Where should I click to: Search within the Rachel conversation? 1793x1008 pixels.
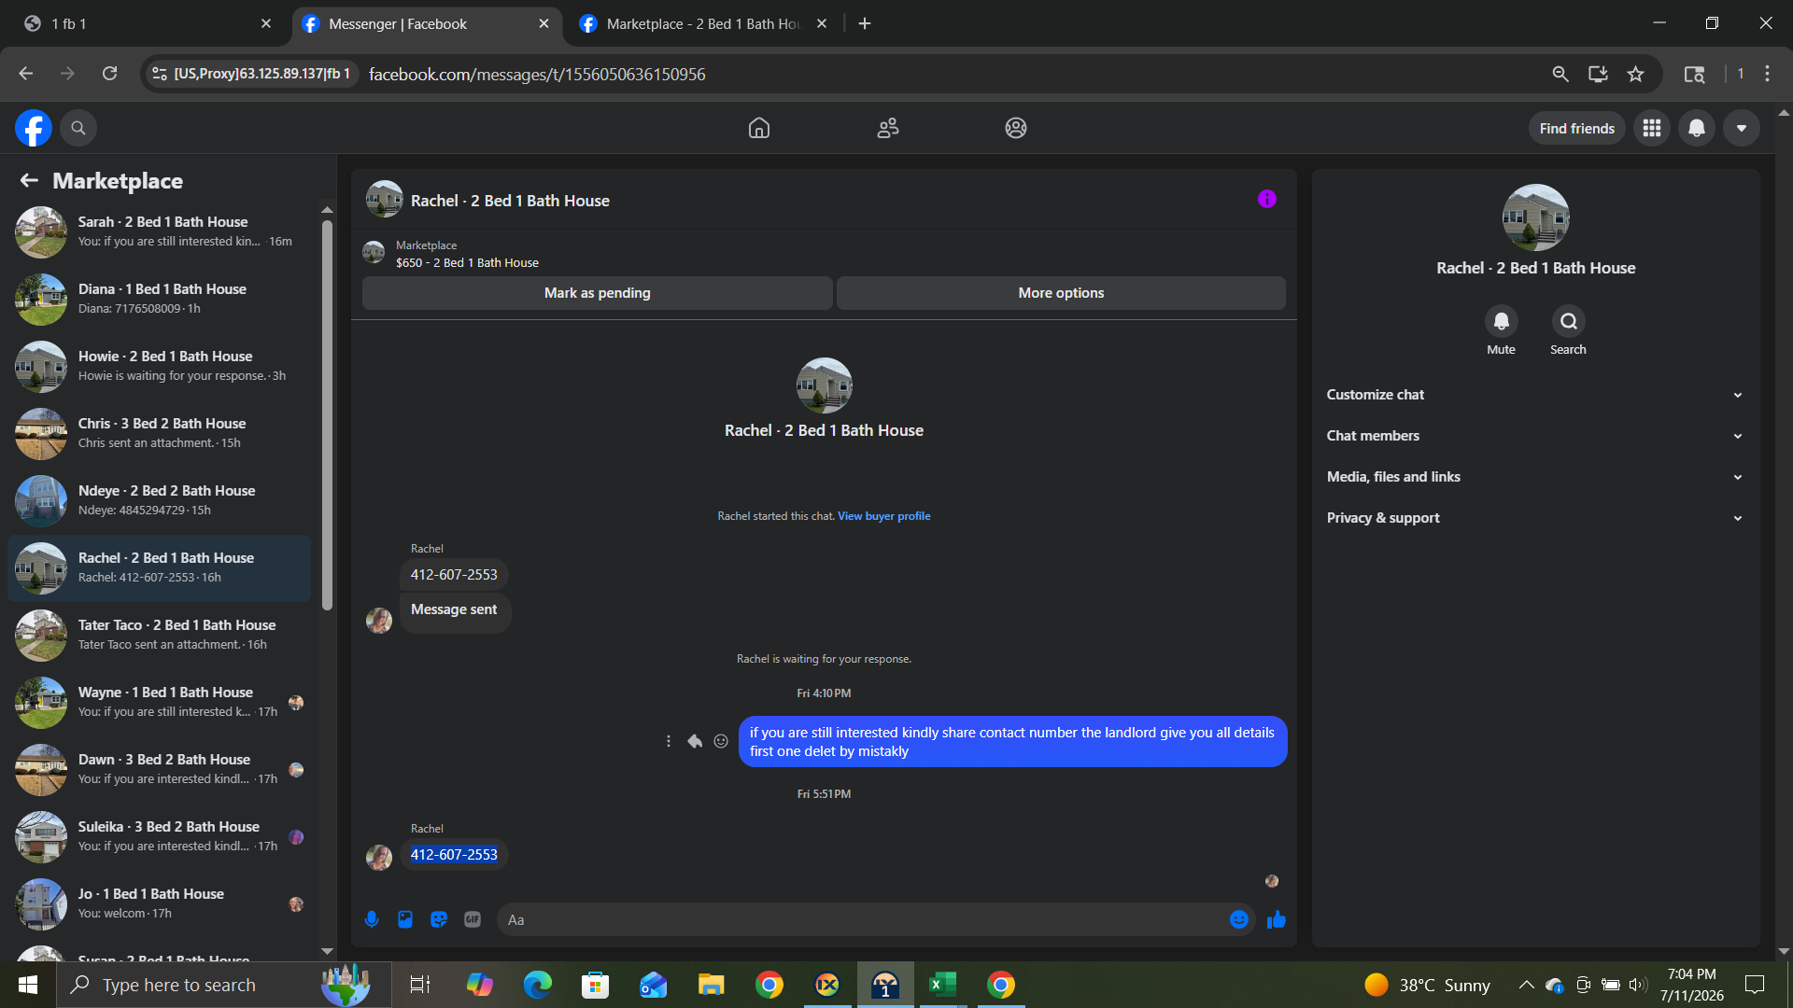pos(1569,321)
